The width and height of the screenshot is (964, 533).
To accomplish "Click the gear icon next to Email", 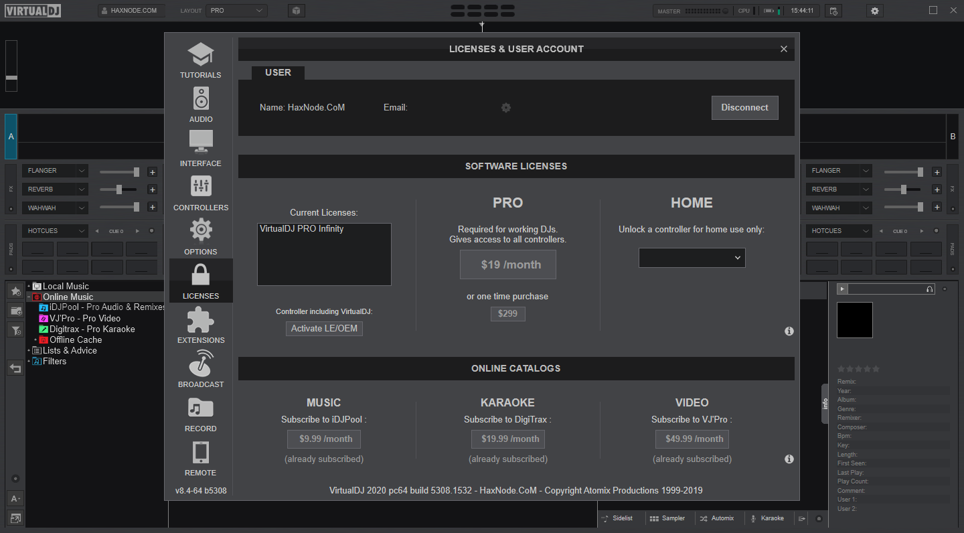I will (506, 107).
